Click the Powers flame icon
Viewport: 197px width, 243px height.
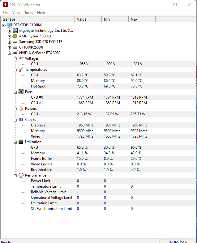21,109
